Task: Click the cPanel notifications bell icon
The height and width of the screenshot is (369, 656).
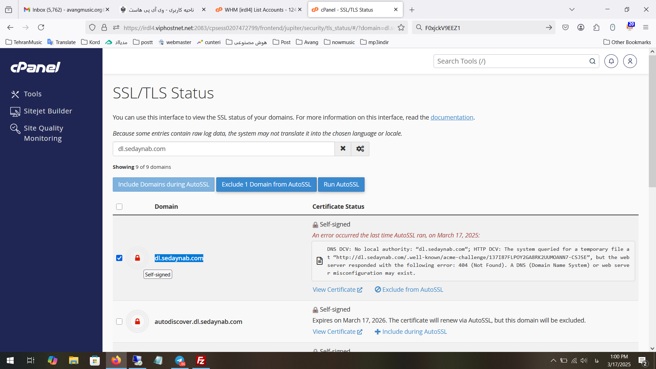Action: (x=611, y=61)
